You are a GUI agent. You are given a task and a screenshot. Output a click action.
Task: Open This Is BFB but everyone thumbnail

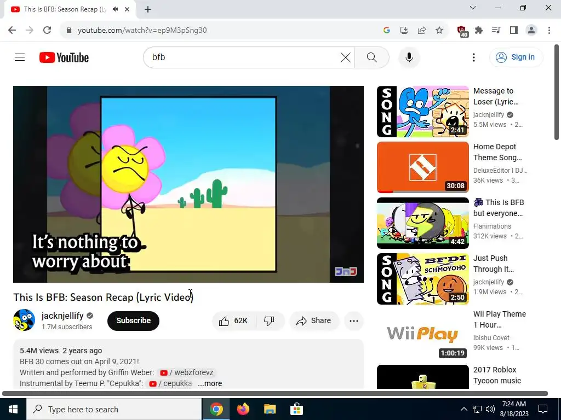click(422, 223)
